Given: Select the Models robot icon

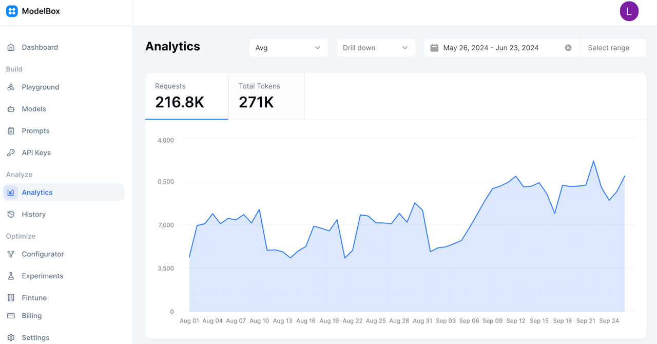Looking at the screenshot, I should [11, 109].
